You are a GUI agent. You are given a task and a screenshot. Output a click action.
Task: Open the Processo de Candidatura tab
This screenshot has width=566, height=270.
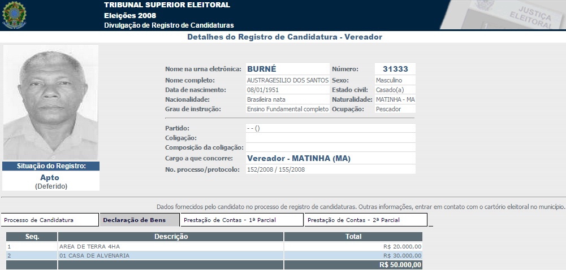point(50,220)
